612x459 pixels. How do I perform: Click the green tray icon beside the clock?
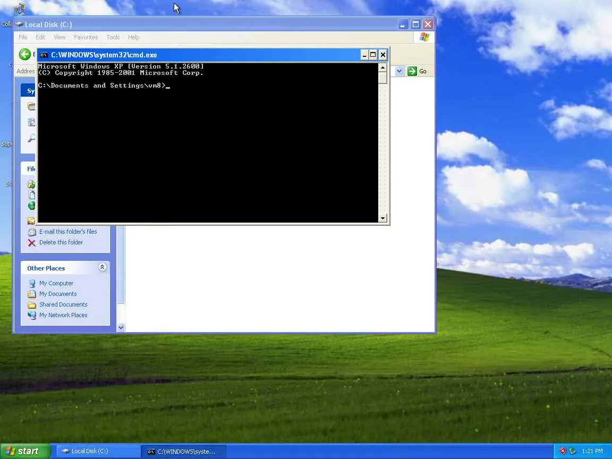coord(573,451)
